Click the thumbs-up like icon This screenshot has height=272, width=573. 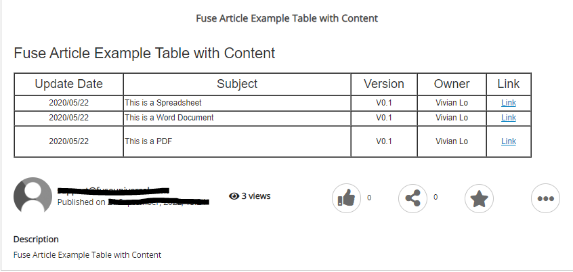point(346,198)
